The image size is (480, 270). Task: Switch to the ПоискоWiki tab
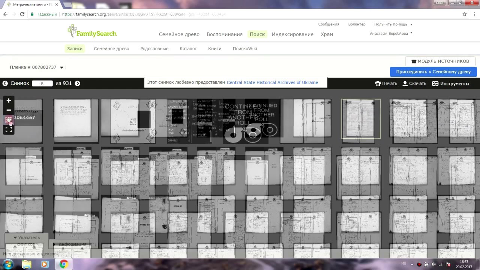click(245, 49)
